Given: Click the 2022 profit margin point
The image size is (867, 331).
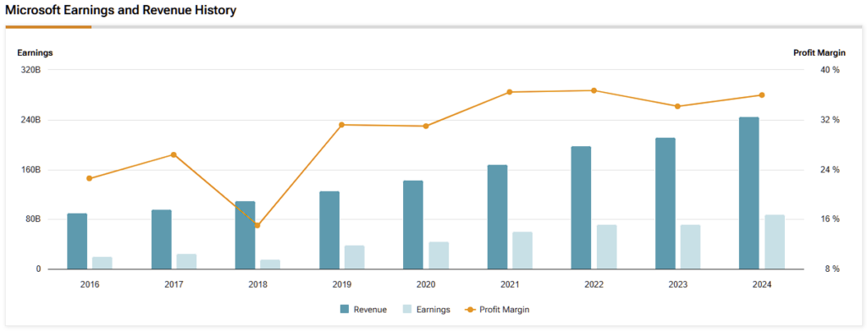Looking at the screenshot, I should (594, 90).
